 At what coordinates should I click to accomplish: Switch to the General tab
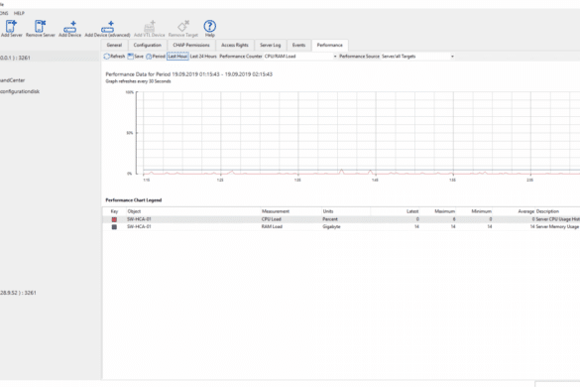(114, 46)
